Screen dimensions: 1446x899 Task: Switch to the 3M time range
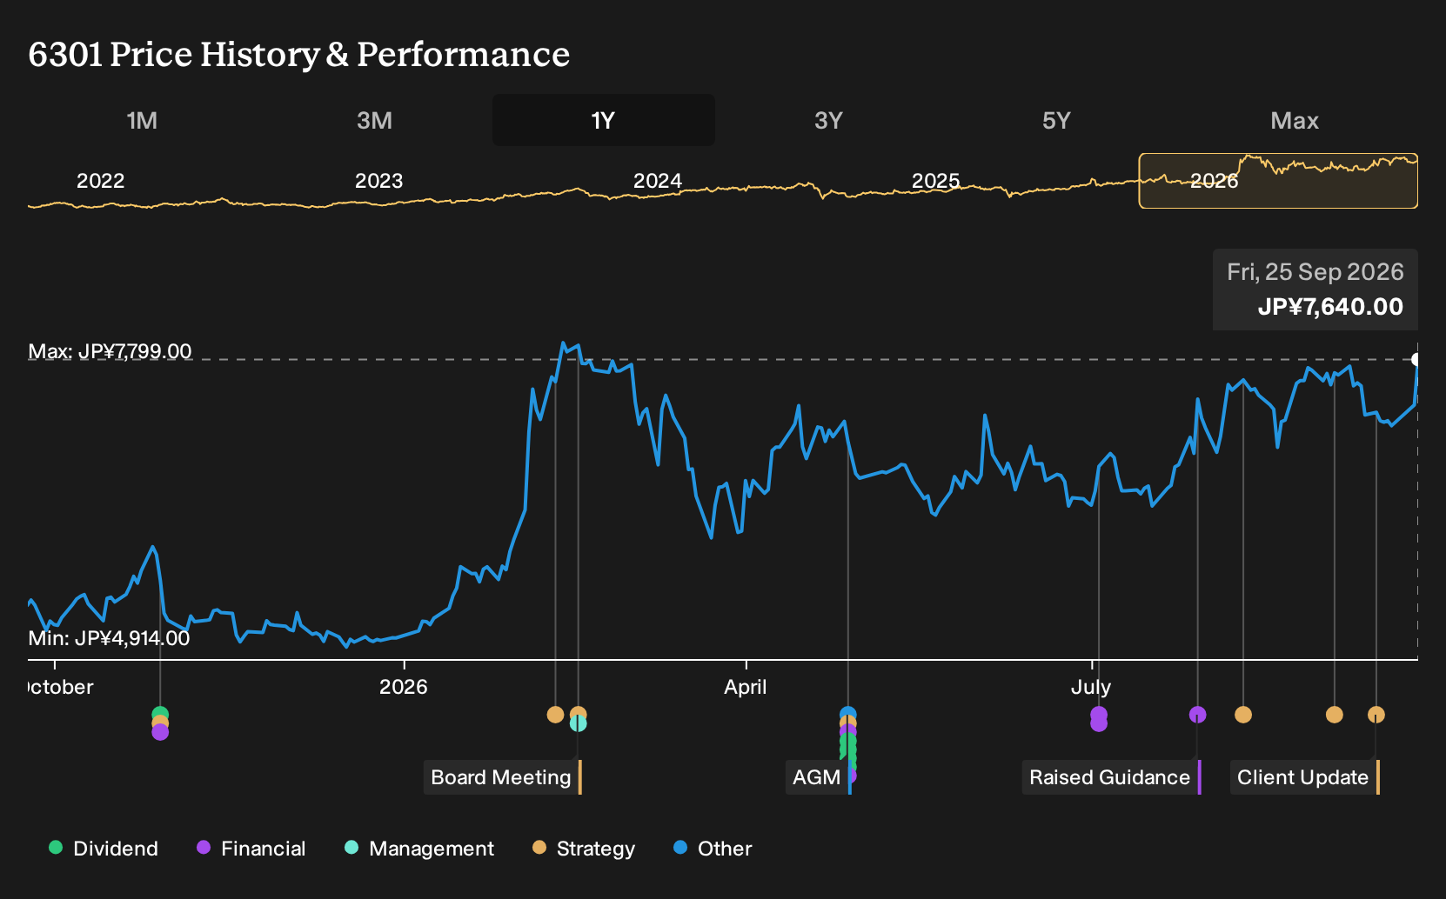click(374, 120)
